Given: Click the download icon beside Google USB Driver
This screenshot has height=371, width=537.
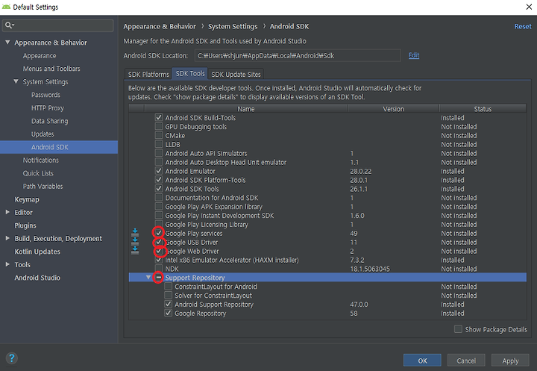Looking at the screenshot, I should (135, 242).
